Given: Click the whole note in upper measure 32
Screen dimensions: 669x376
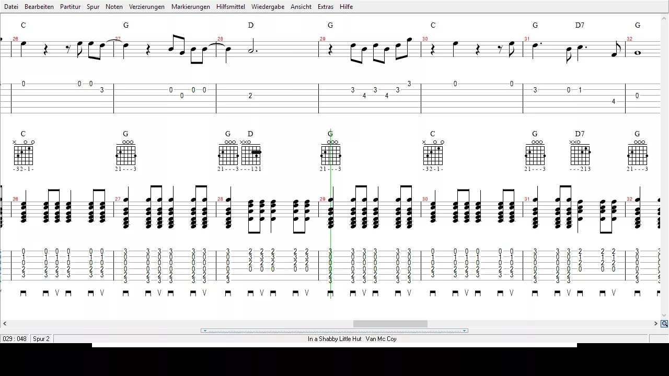Looking at the screenshot, I should coord(637,53).
